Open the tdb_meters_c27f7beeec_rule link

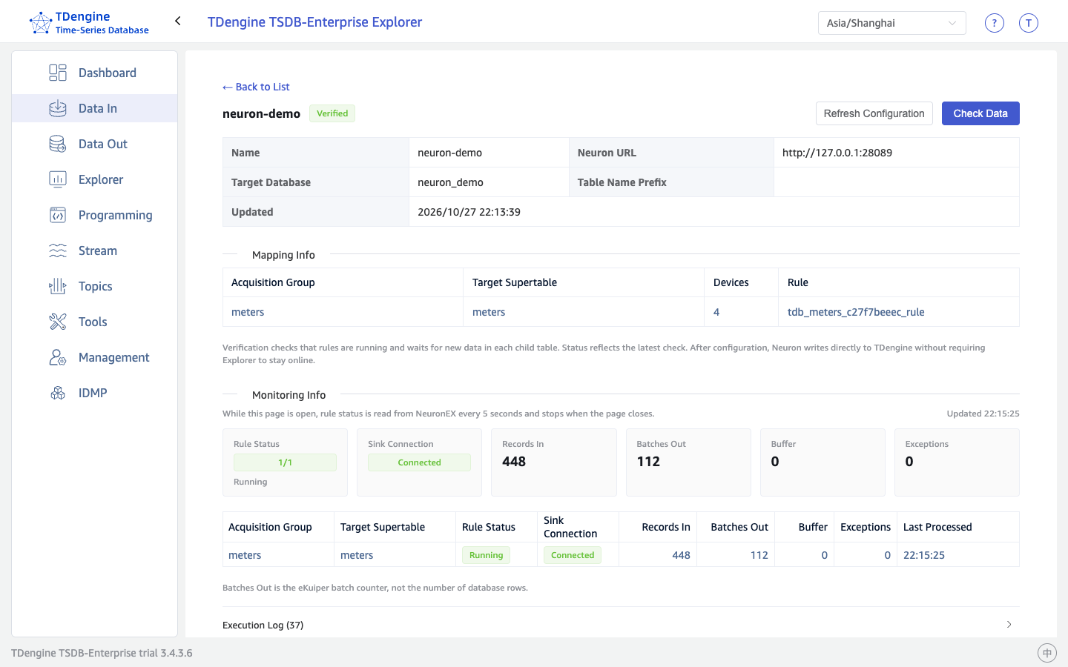[856, 312]
